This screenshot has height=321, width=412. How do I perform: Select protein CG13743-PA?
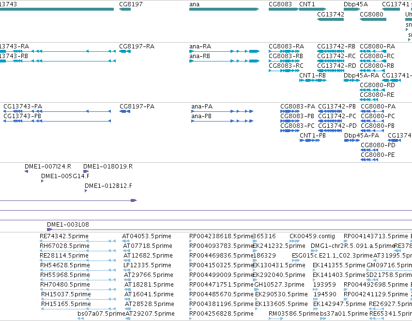pyautogui.click(x=57, y=111)
